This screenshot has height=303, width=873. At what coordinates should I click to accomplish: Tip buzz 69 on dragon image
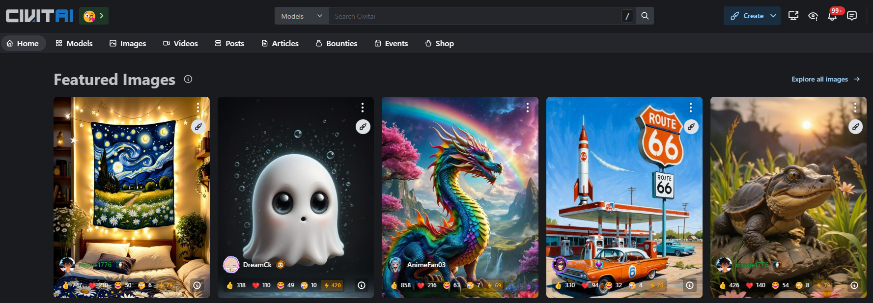click(495, 285)
